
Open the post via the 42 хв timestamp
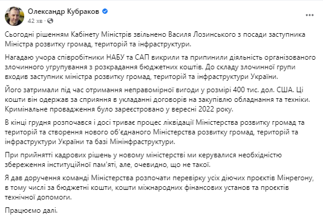point(35,21)
